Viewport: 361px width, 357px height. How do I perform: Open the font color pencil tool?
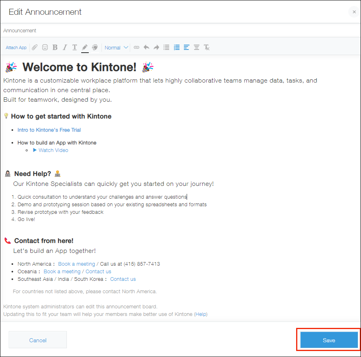coord(85,47)
